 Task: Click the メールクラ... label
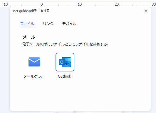click(x=34, y=76)
